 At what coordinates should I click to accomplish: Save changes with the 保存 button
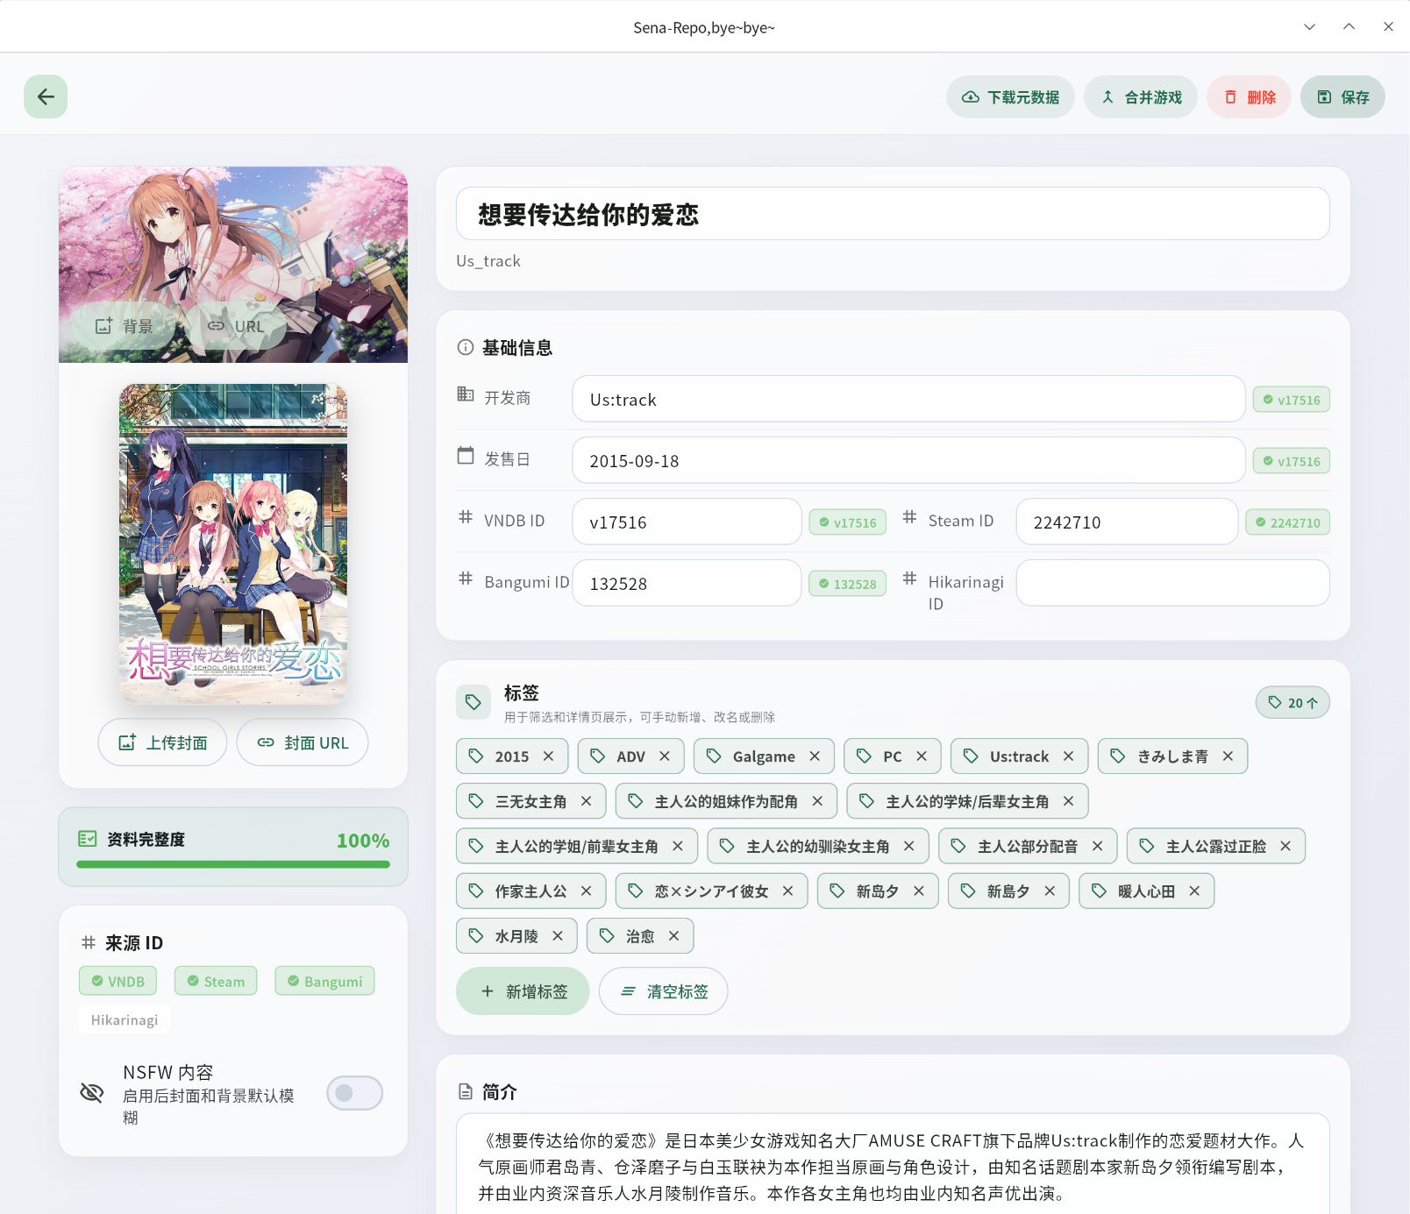[x=1342, y=96]
